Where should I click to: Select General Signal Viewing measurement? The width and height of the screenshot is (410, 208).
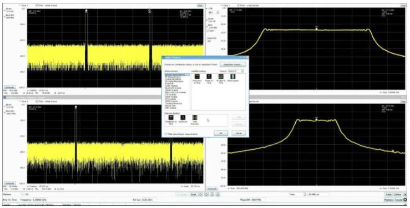177,75
